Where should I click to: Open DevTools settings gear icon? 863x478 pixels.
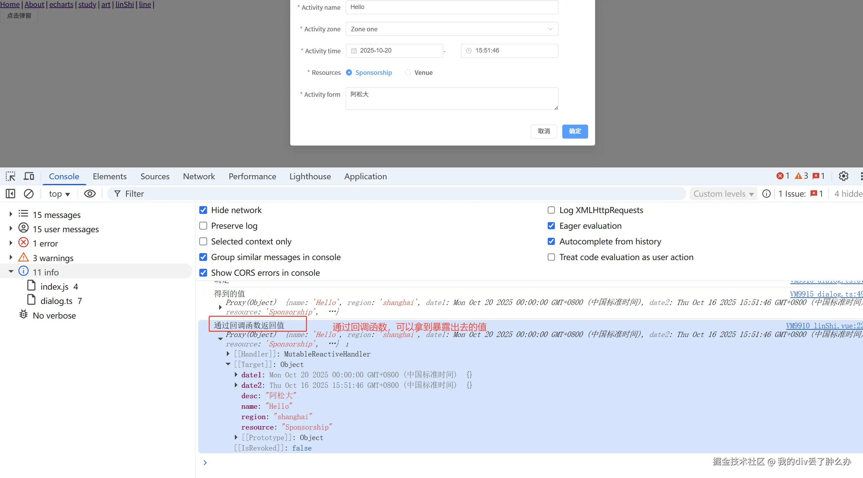(843, 176)
